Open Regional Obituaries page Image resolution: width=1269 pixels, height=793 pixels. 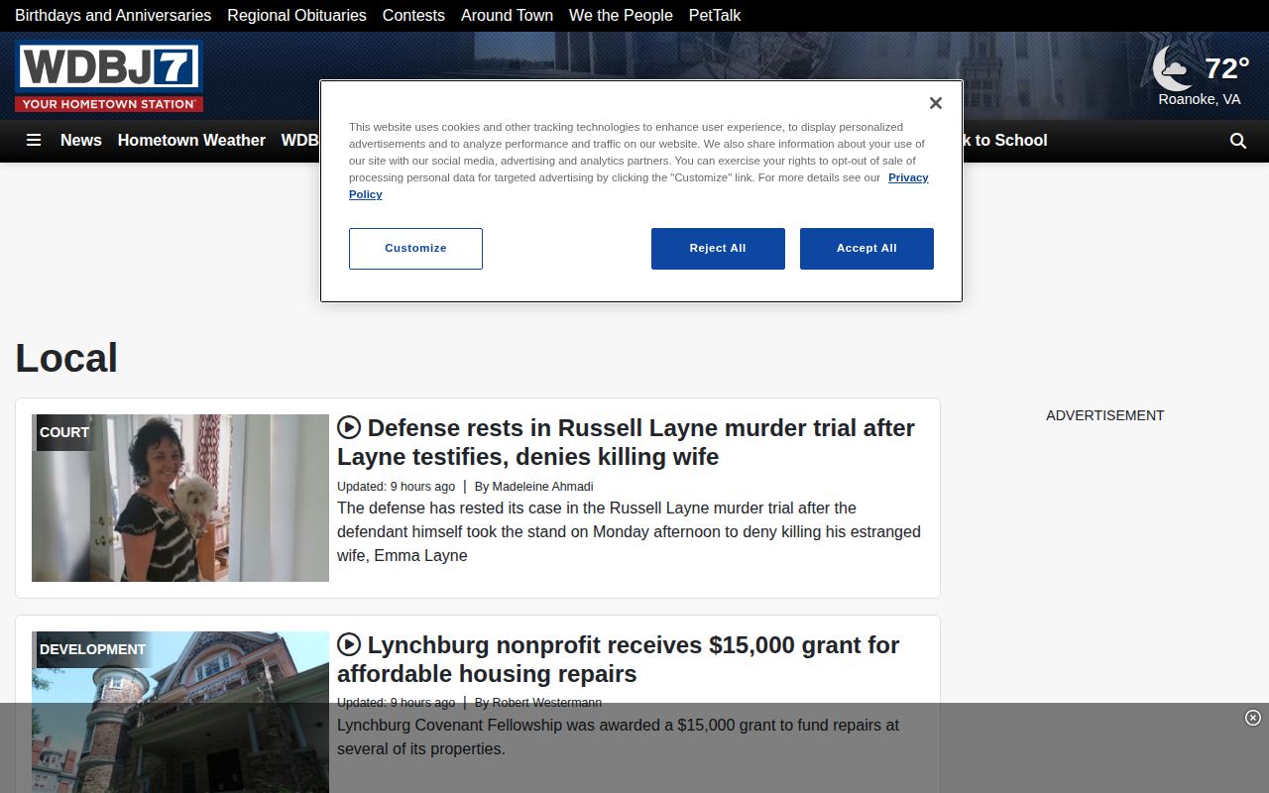coord(296,15)
